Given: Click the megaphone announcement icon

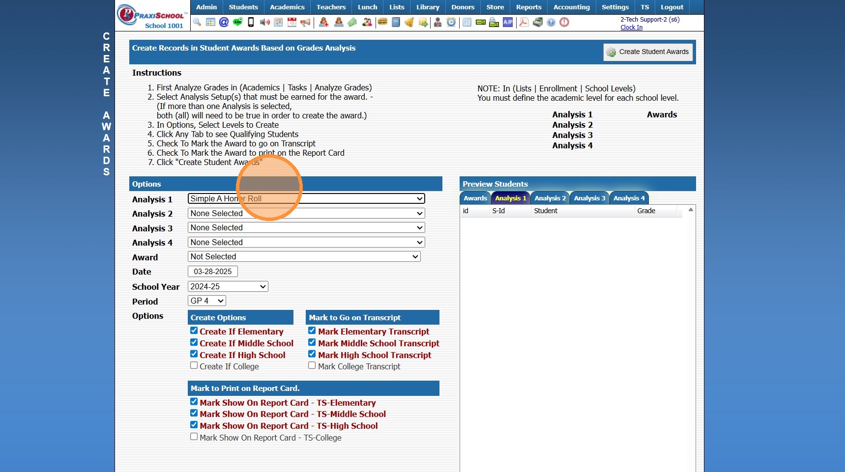Looking at the screenshot, I should point(305,22).
